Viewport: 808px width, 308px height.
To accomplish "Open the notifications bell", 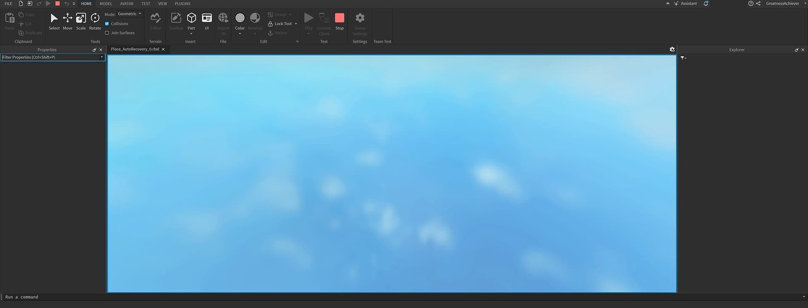I will 706,4.
